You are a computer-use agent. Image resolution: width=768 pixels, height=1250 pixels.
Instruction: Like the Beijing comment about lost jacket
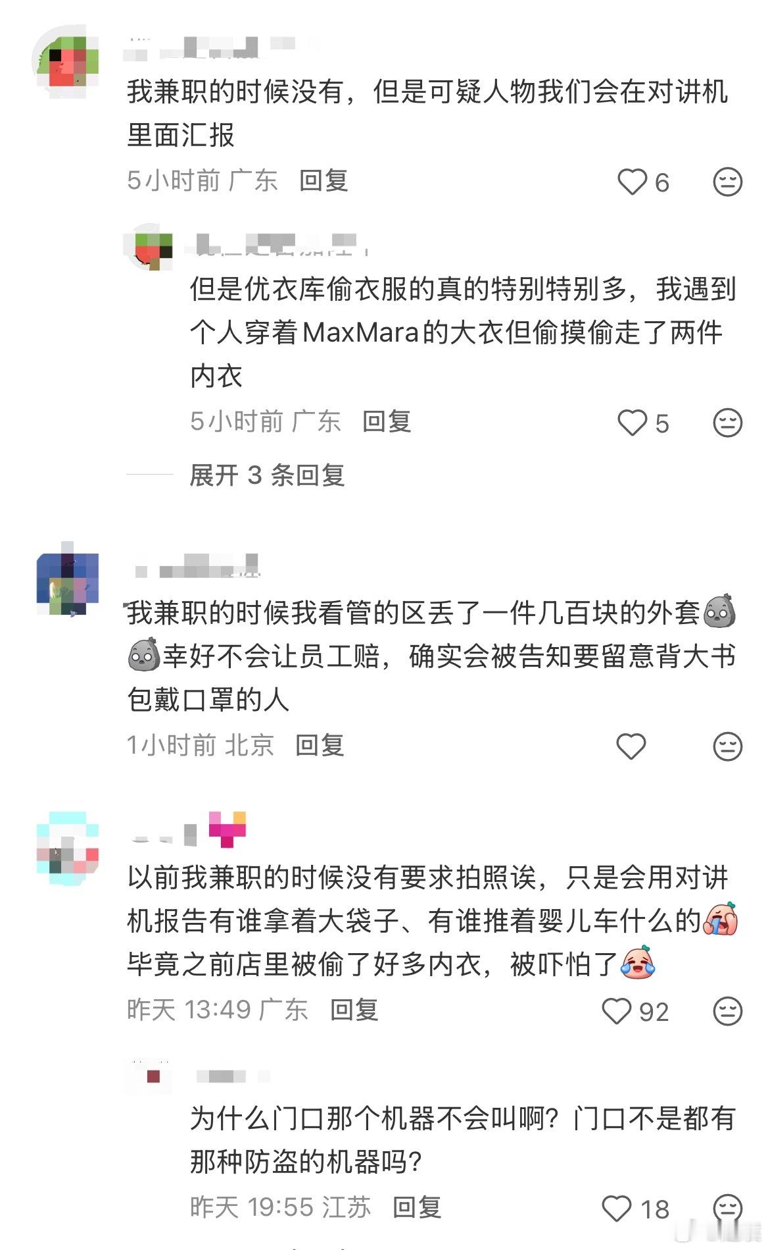[631, 746]
